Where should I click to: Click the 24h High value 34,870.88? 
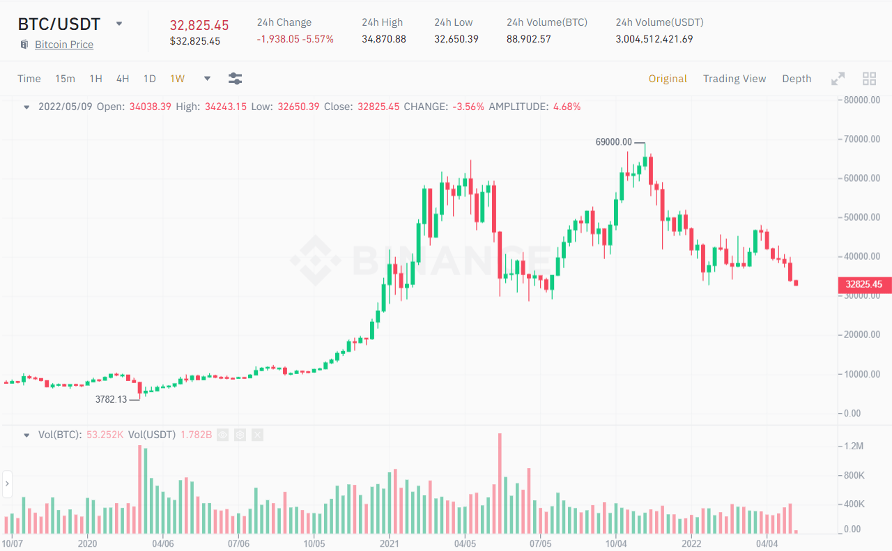point(383,39)
